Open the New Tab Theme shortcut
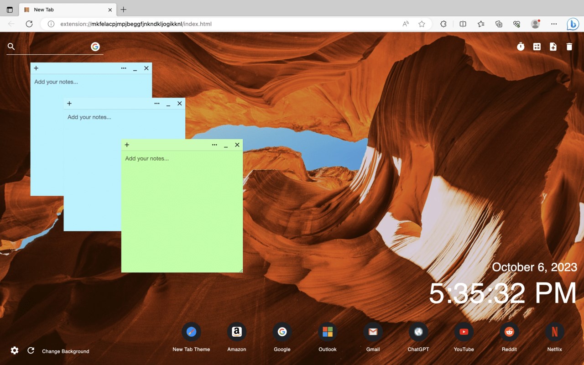 point(191,337)
